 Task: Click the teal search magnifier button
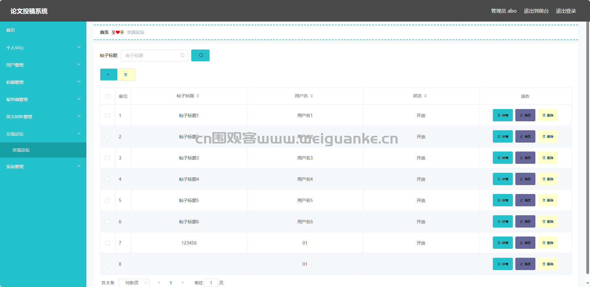click(x=200, y=55)
